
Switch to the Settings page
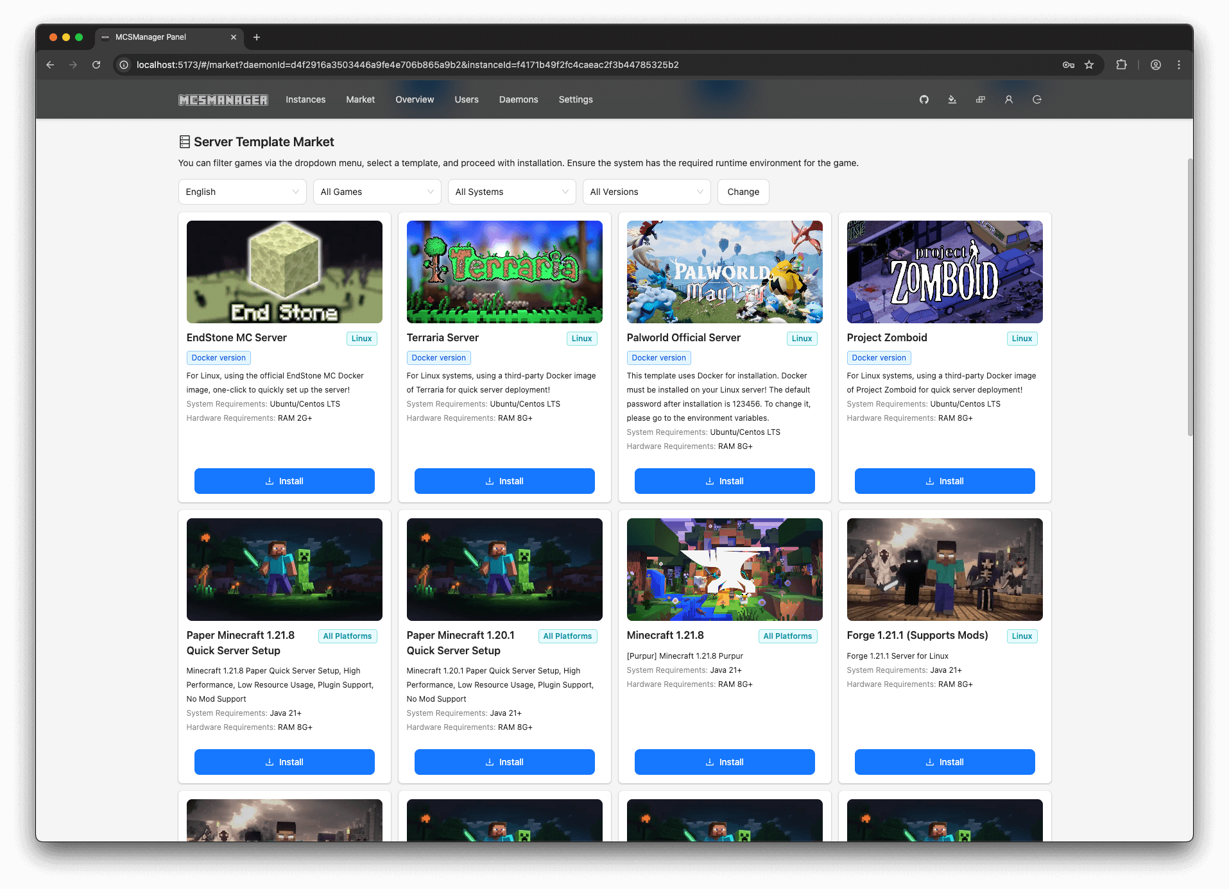coord(575,99)
